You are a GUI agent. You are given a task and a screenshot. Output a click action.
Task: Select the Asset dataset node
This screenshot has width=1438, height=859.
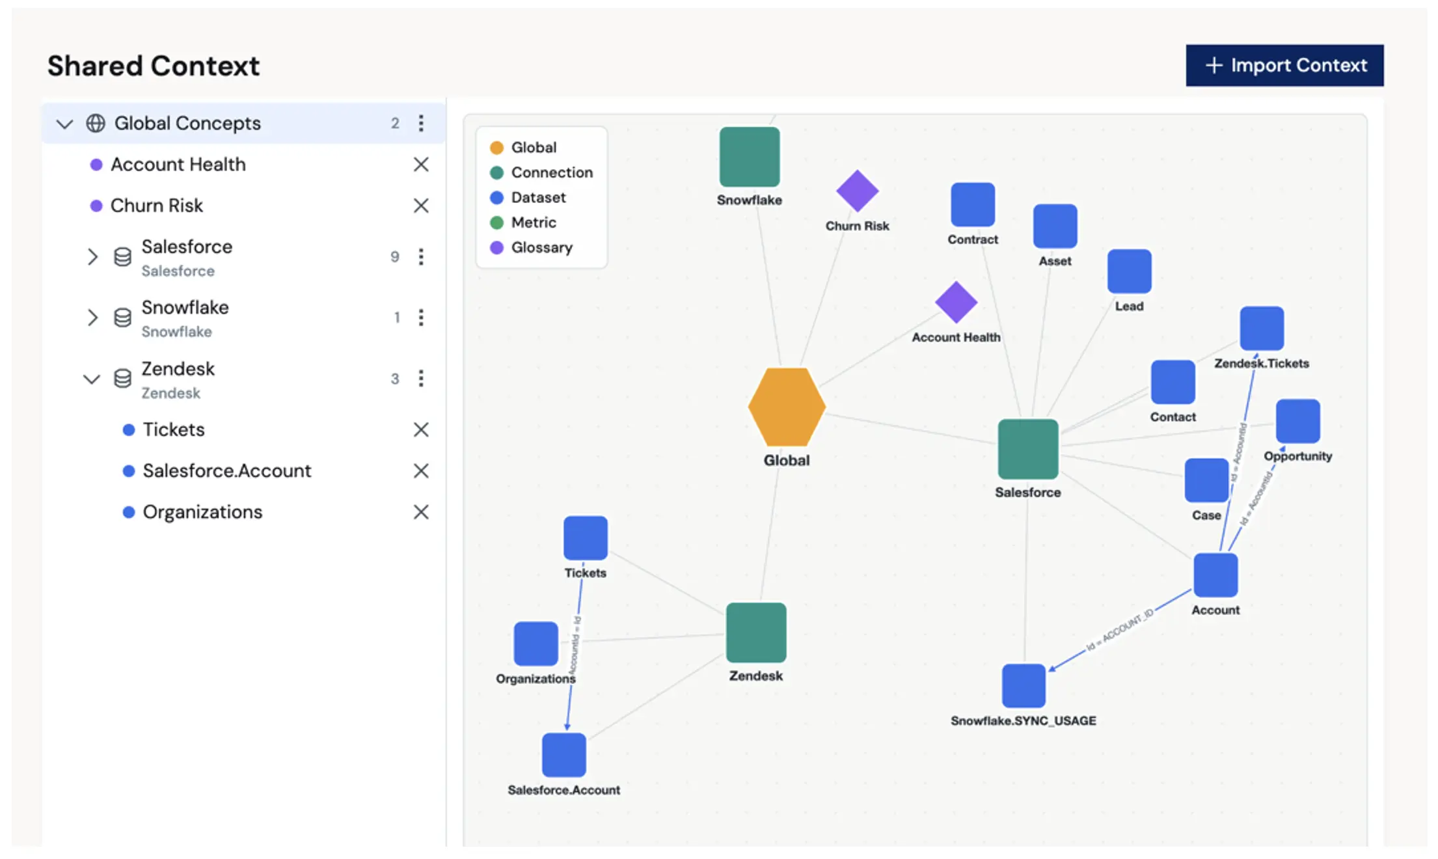pos(1055,226)
